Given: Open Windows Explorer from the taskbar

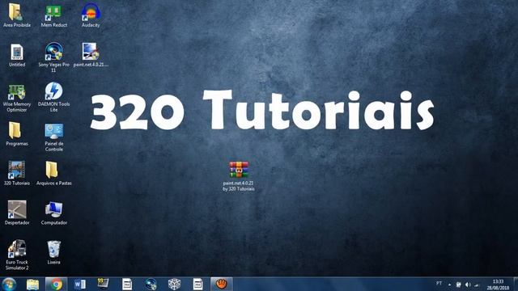Looking at the screenshot, I should (32, 285).
